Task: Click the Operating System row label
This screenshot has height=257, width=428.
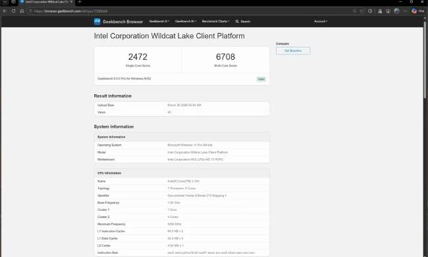Action: click(109, 145)
